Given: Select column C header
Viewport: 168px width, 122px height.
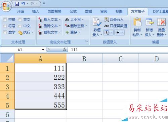Looking at the screenshot, I should [121, 58].
